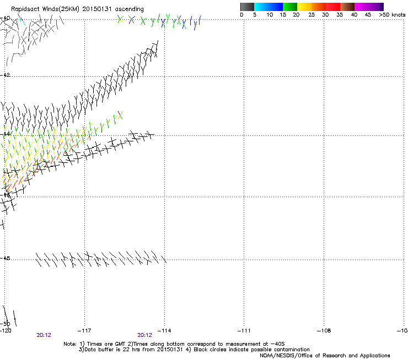Viewport: 408px width, 359px height.
Task: Click the '-108' longitude axis label
Action: (324, 331)
